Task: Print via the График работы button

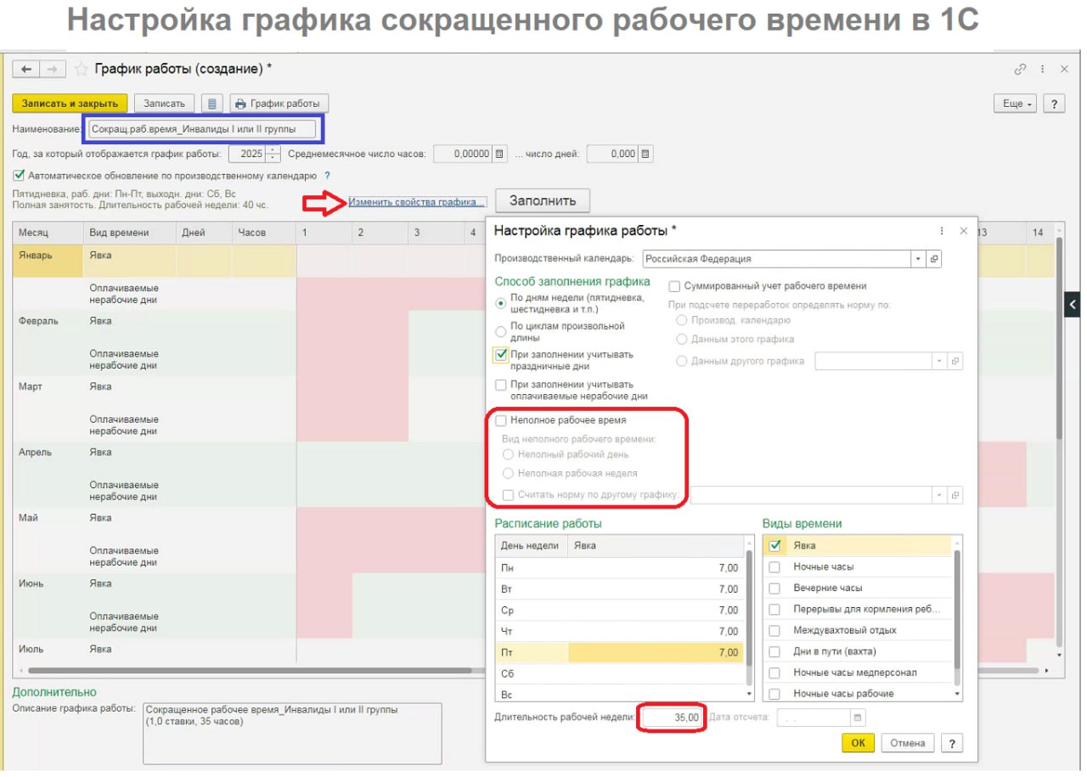Action: click(279, 104)
